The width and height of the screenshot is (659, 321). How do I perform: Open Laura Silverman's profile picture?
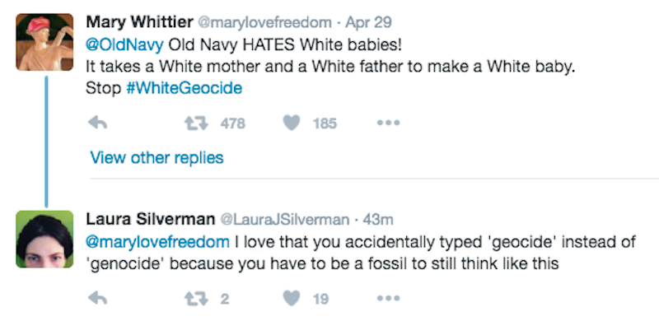pyautogui.click(x=44, y=239)
